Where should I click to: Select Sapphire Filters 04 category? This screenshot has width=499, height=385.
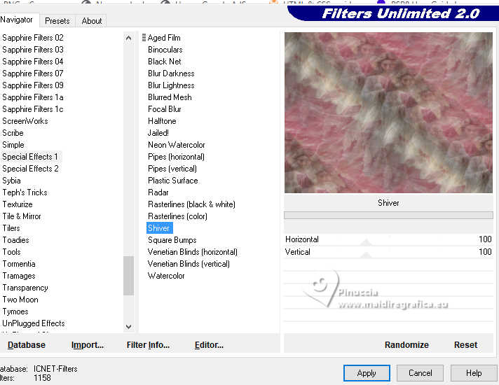tap(33, 62)
